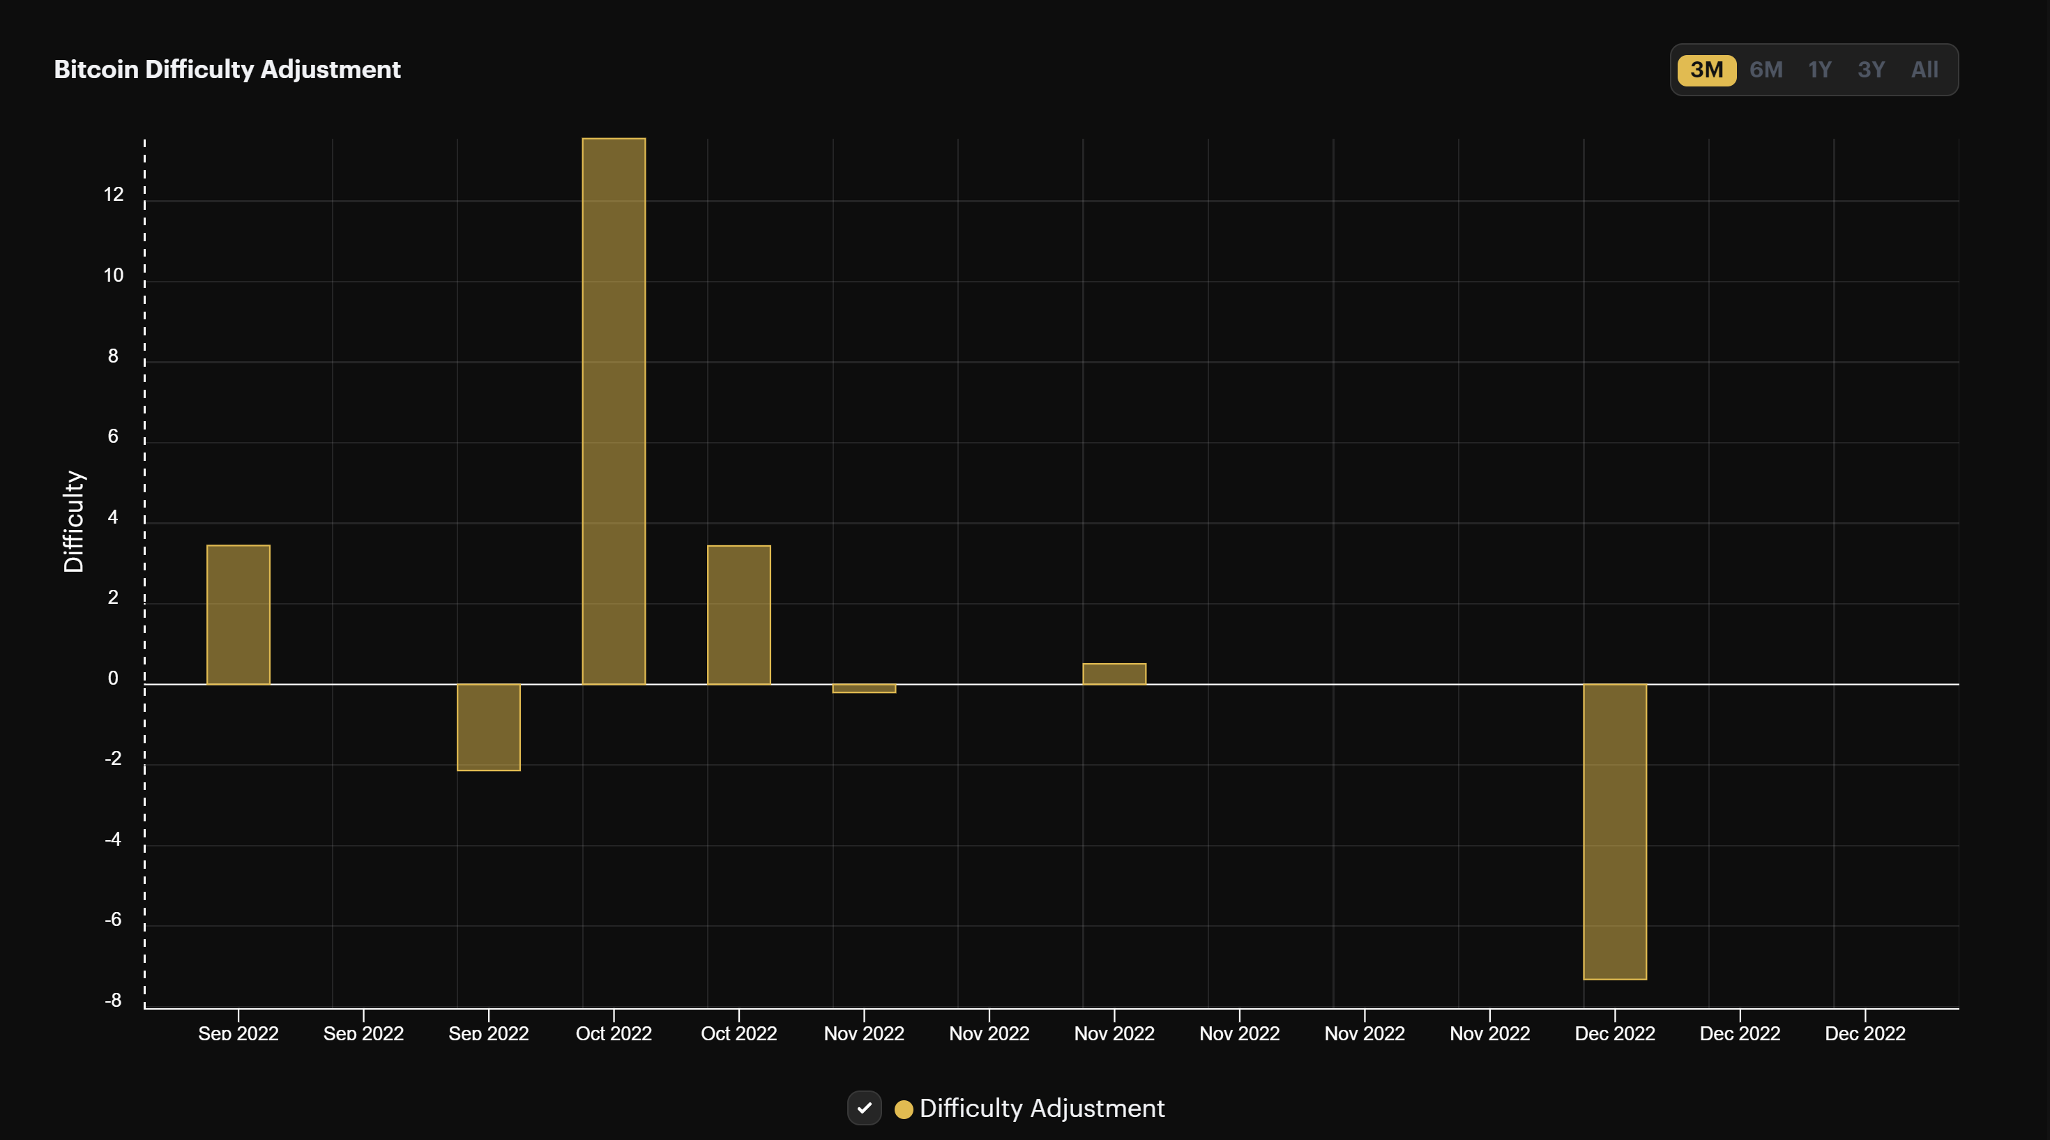Show the All time range
This screenshot has width=2050, height=1140.
tap(1924, 70)
